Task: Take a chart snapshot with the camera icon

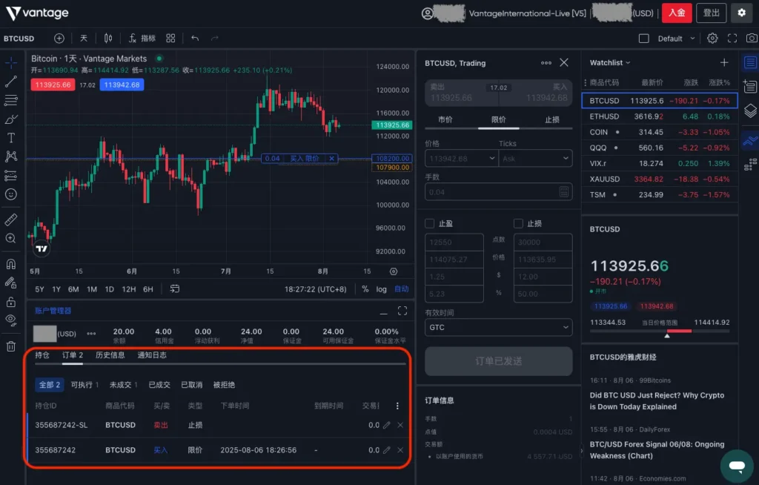Action: (x=752, y=38)
